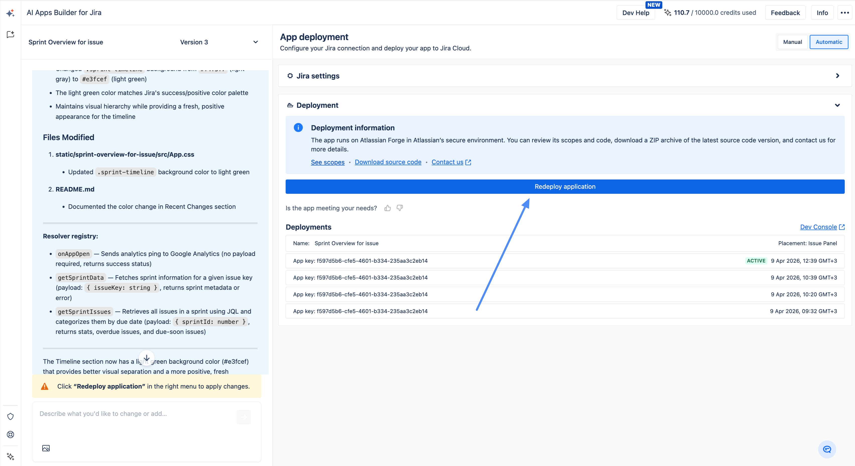Open the chat support bubble icon
This screenshot has height=466, width=855.
[827, 449]
